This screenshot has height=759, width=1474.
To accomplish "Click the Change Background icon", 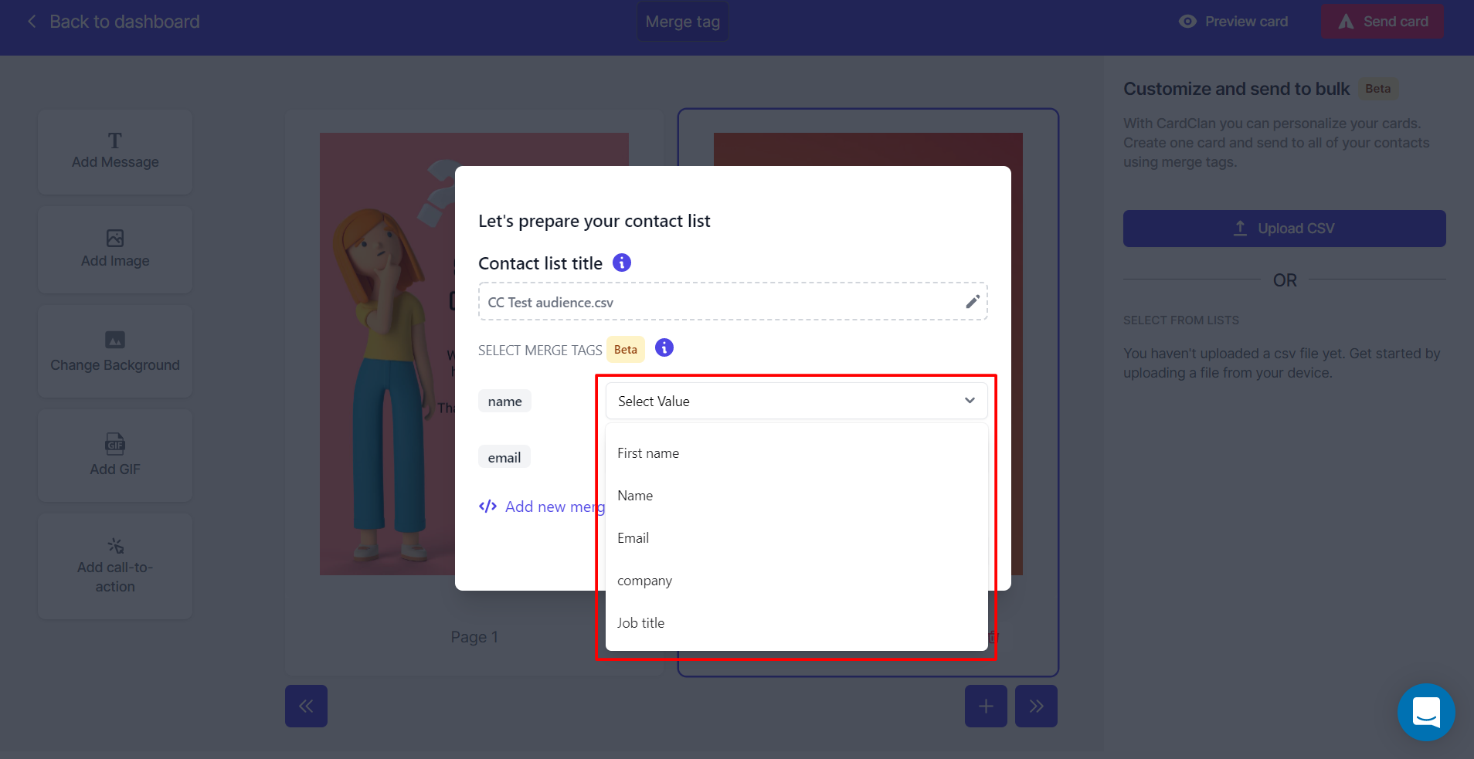I will [x=115, y=340].
